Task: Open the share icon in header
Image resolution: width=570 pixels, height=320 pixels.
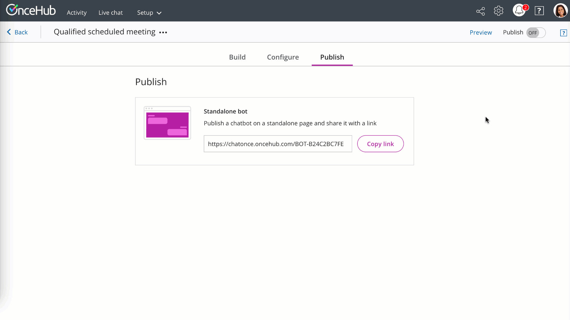Action: [480, 11]
